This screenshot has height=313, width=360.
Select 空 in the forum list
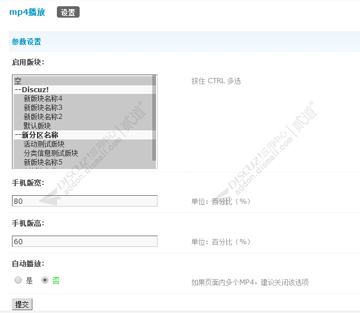point(82,81)
